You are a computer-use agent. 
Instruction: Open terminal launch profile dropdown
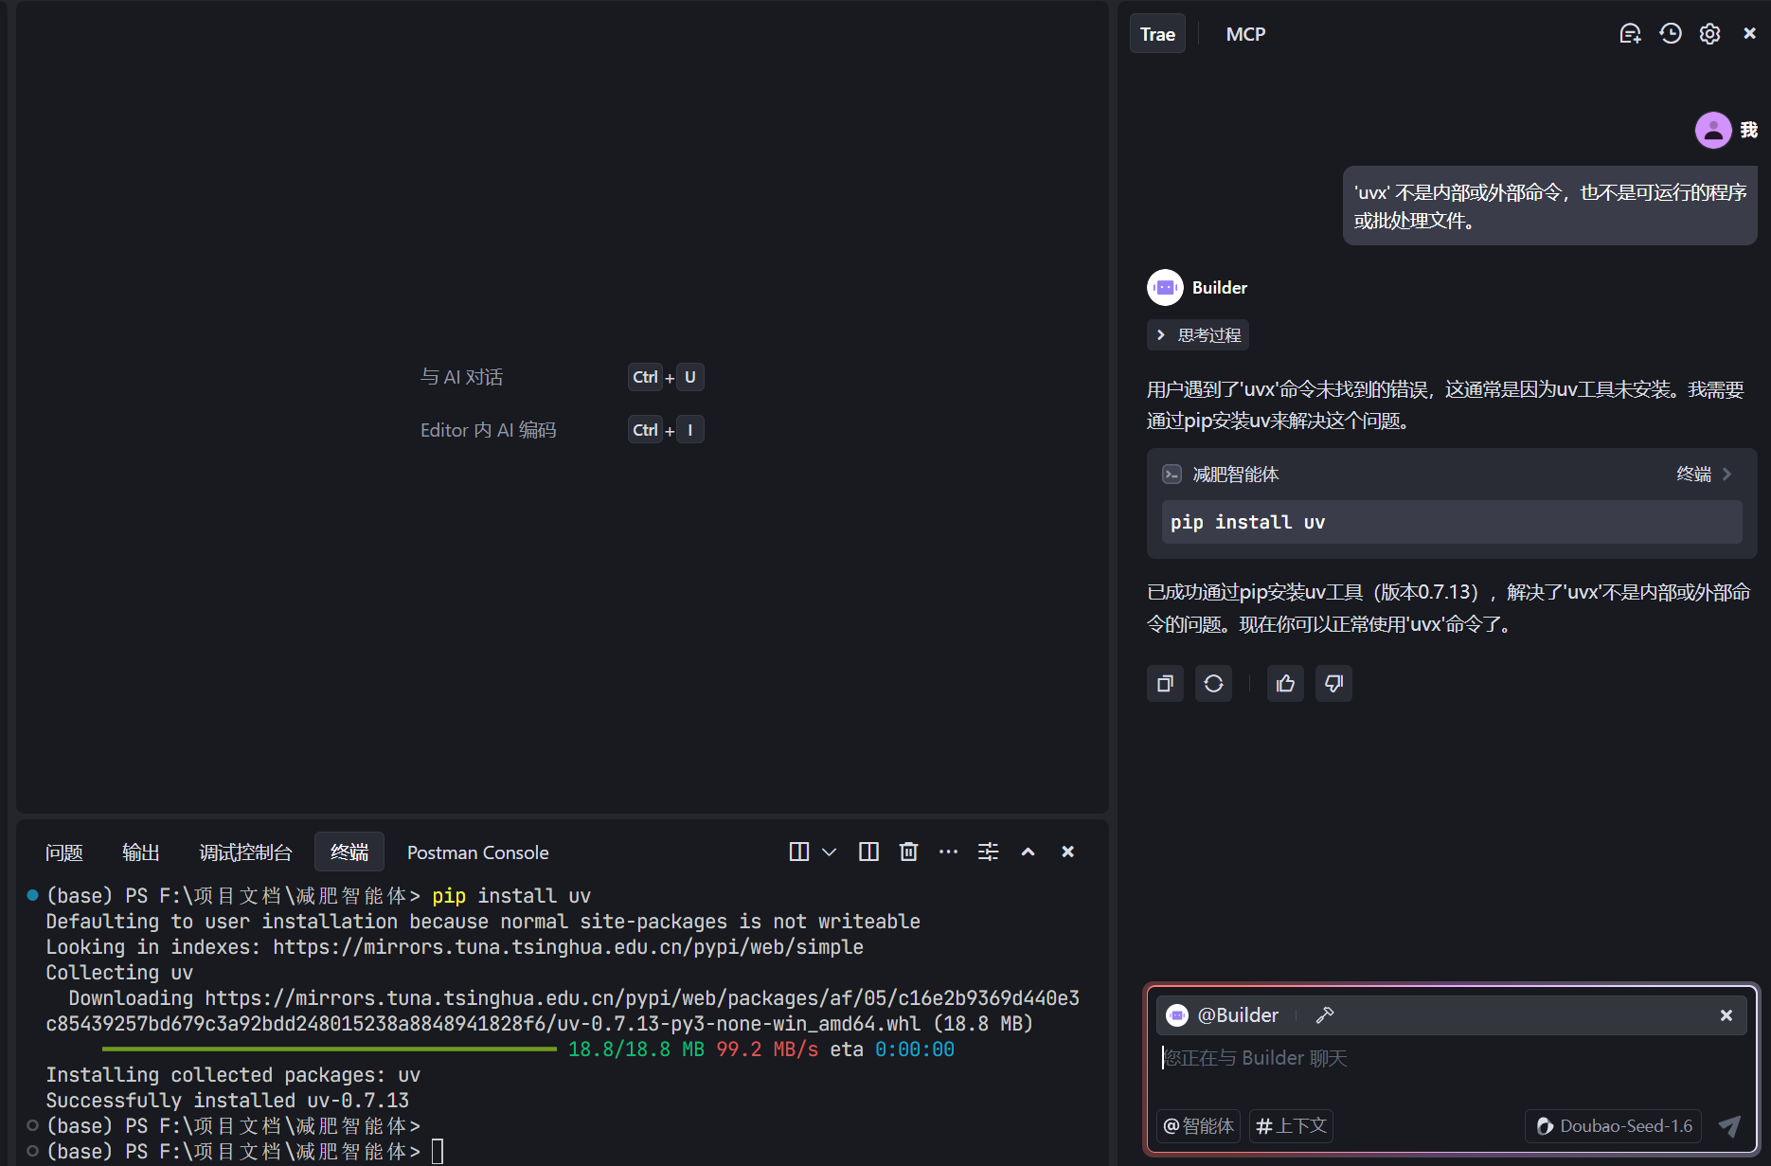[x=830, y=852]
